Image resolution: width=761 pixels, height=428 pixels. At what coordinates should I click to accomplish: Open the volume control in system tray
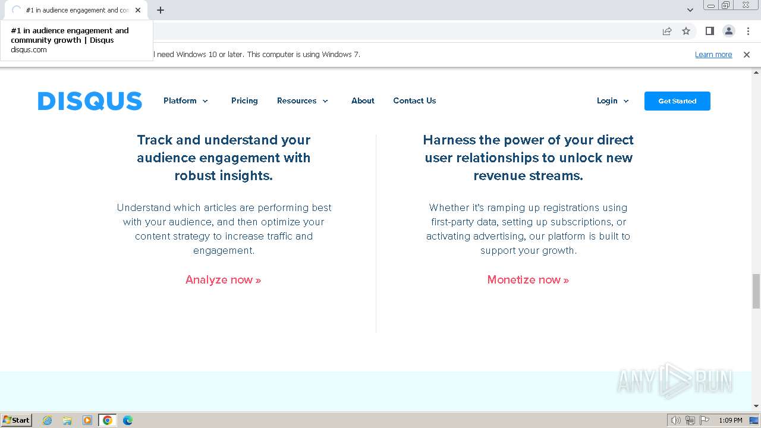[x=675, y=420]
